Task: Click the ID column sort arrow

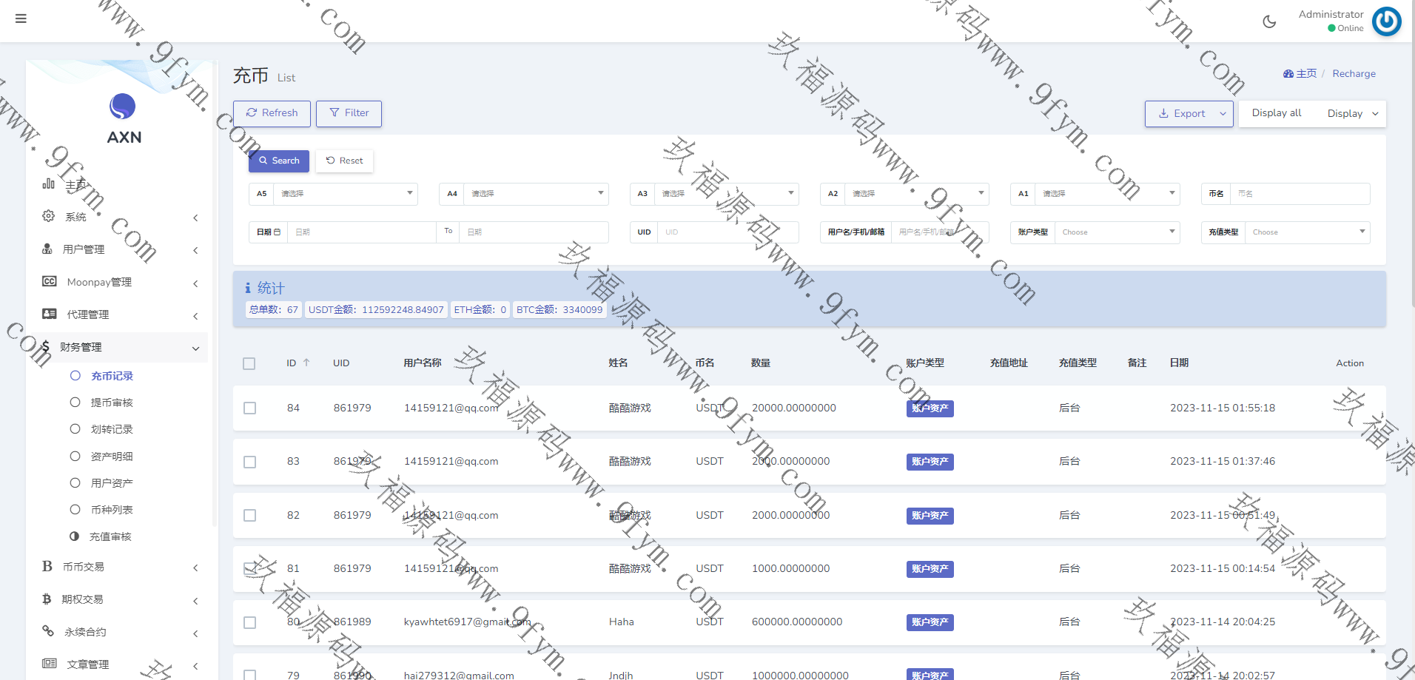Action: coord(306,363)
